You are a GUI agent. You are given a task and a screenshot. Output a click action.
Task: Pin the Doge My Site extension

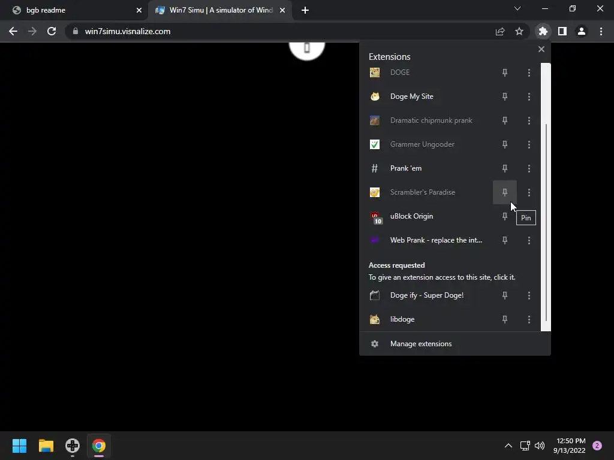point(505,96)
